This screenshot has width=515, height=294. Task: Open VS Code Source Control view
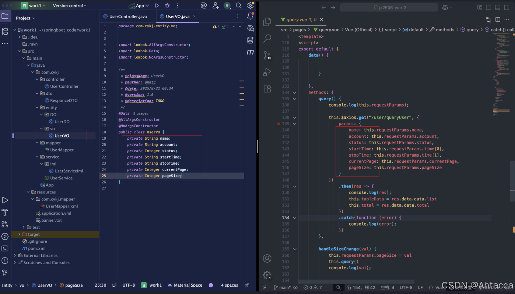[x=267, y=56]
